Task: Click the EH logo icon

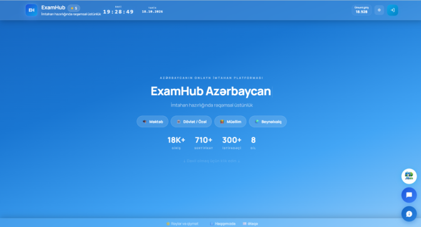Action: click(x=31, y=10)
